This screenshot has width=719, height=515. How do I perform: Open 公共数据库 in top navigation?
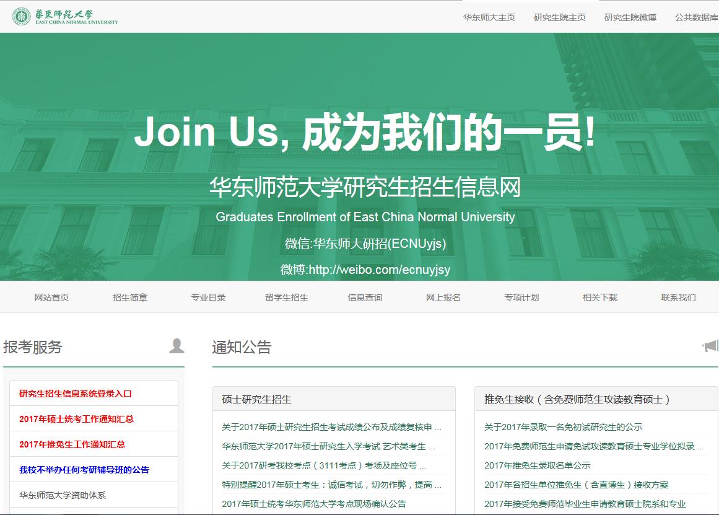(x=697, y=17)
